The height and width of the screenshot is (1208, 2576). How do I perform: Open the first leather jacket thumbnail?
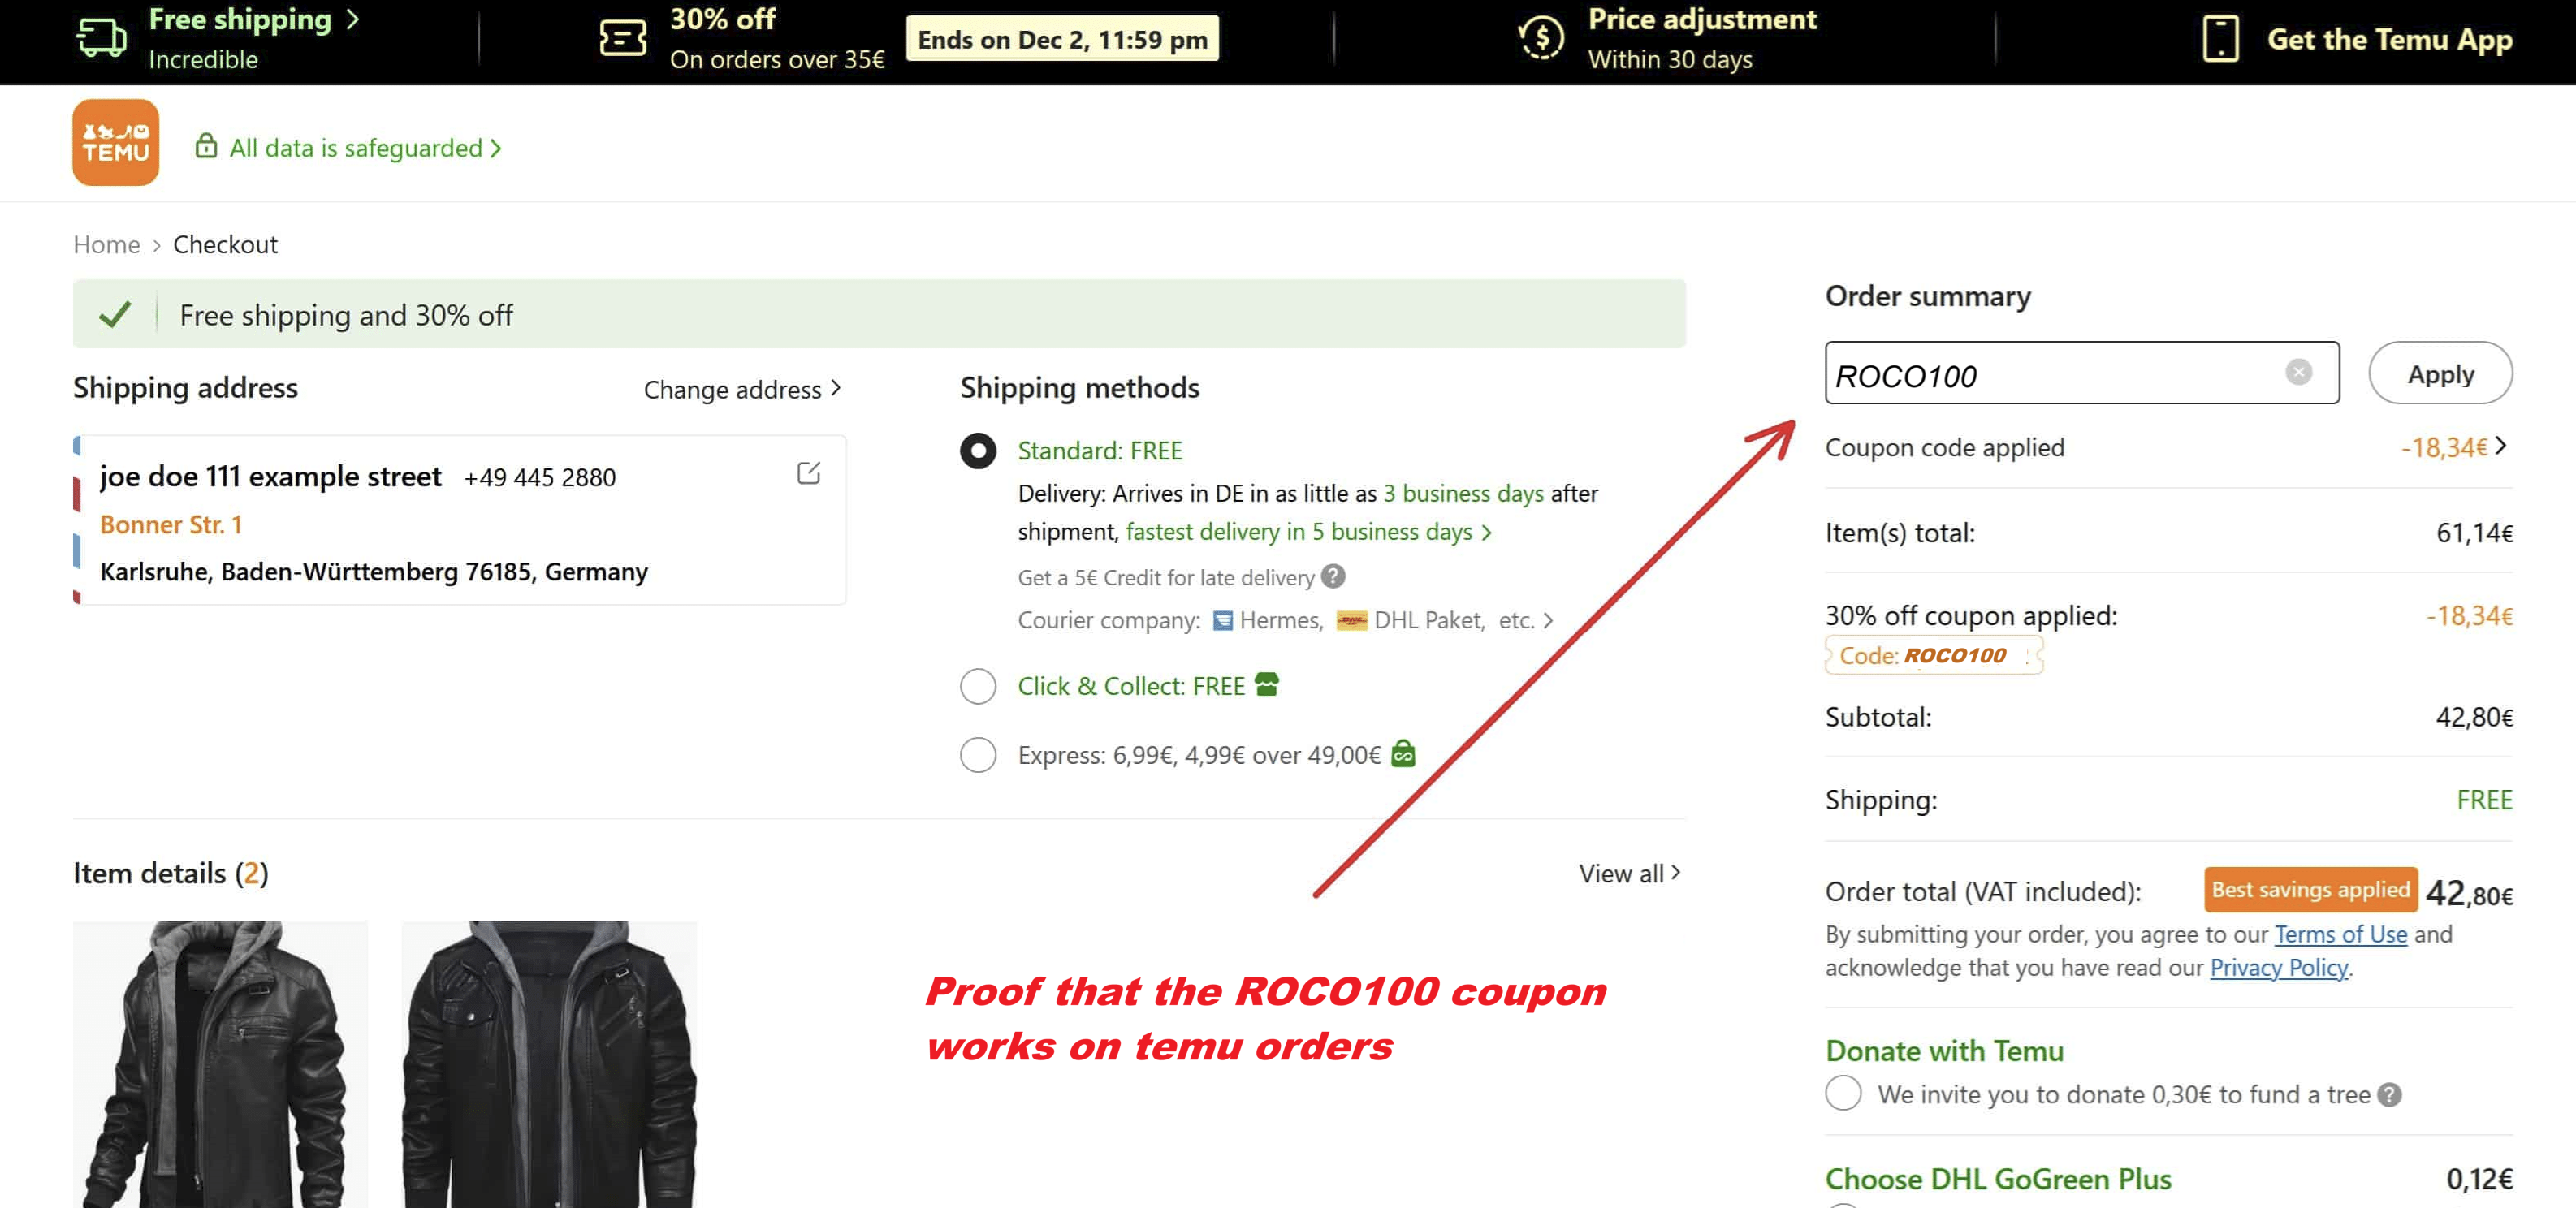(220, 1064)
